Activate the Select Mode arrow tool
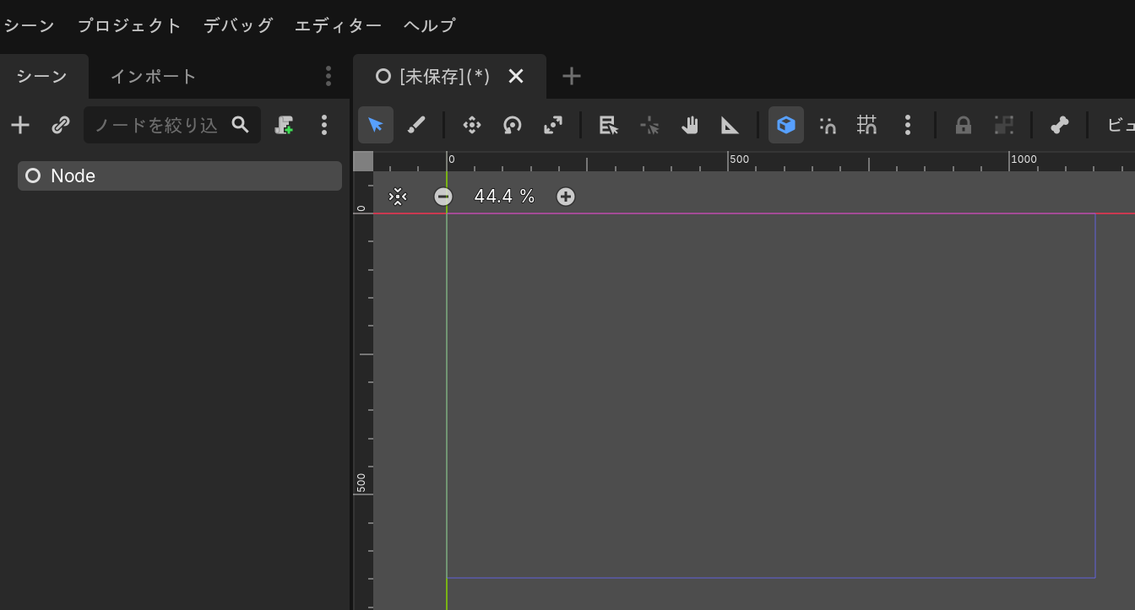 [376, 125]
